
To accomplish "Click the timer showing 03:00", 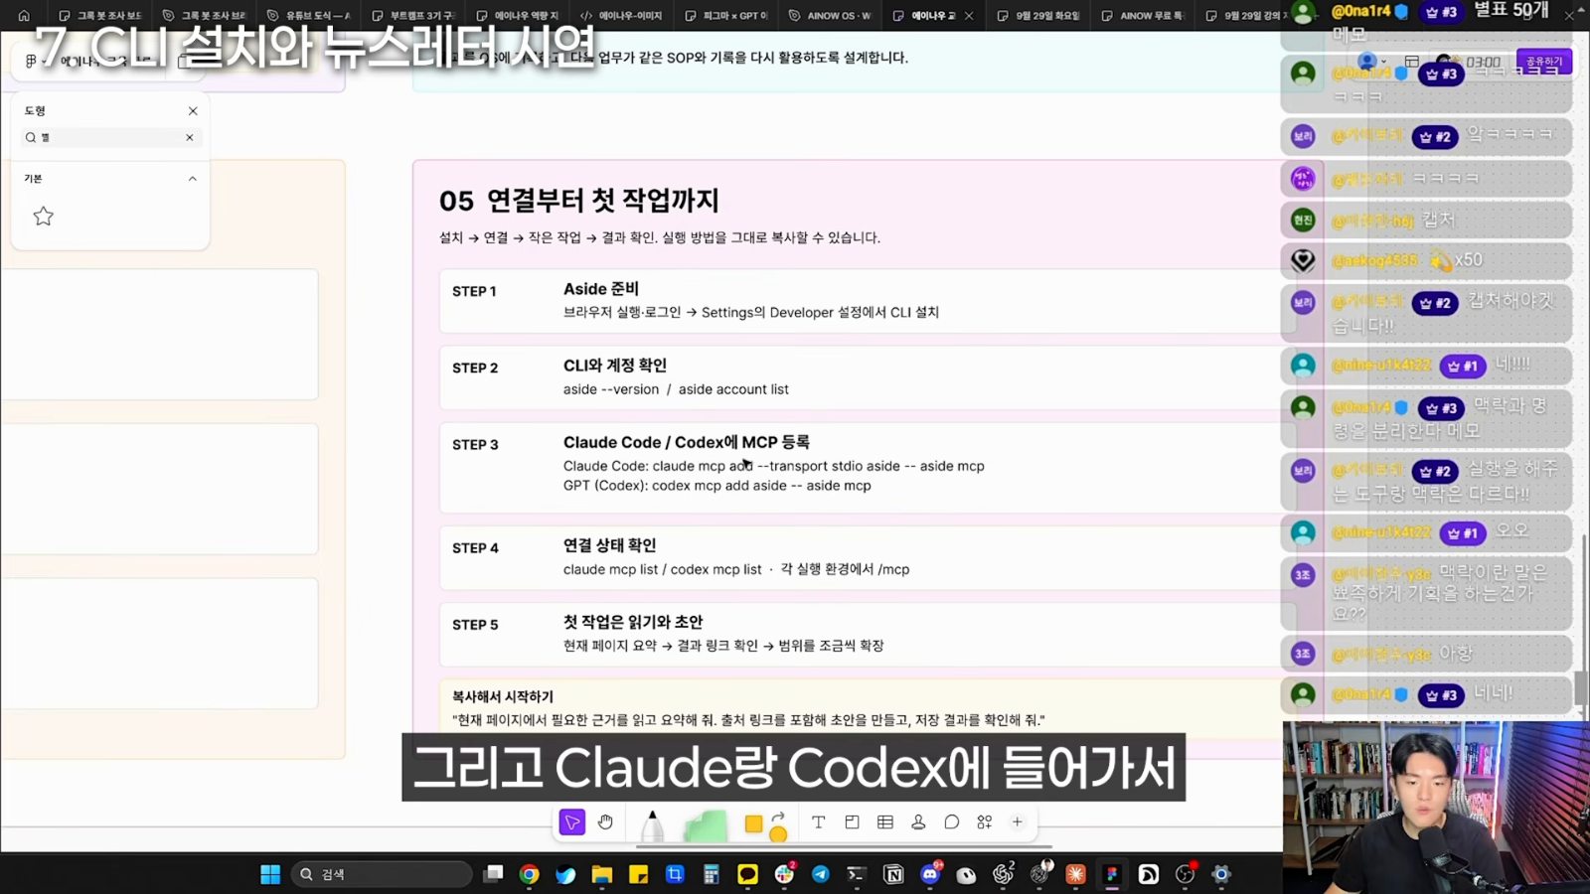I will (x=1483, y=62).
